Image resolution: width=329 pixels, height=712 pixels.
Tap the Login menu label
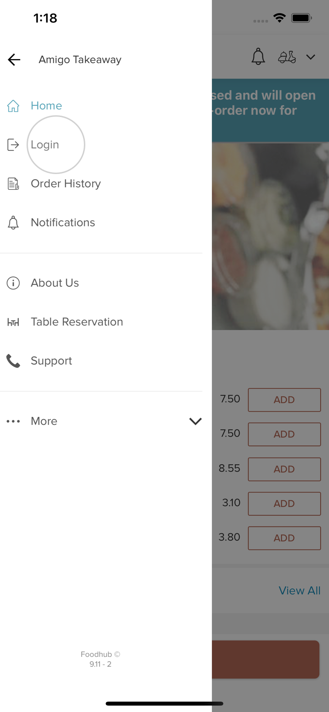(x=45, y=145)
